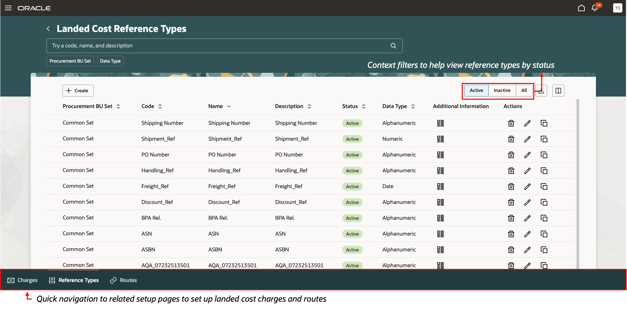
Task: Select the Reference Types tab
Action: point(74,280)
